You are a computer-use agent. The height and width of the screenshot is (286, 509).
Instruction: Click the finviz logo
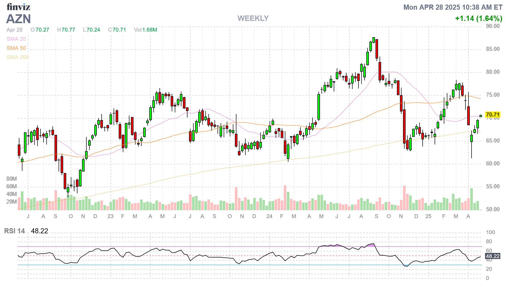point(18,7)
